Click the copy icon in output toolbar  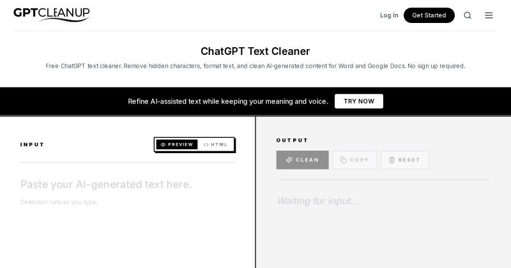pyautogui.click(x=343, y=160)
